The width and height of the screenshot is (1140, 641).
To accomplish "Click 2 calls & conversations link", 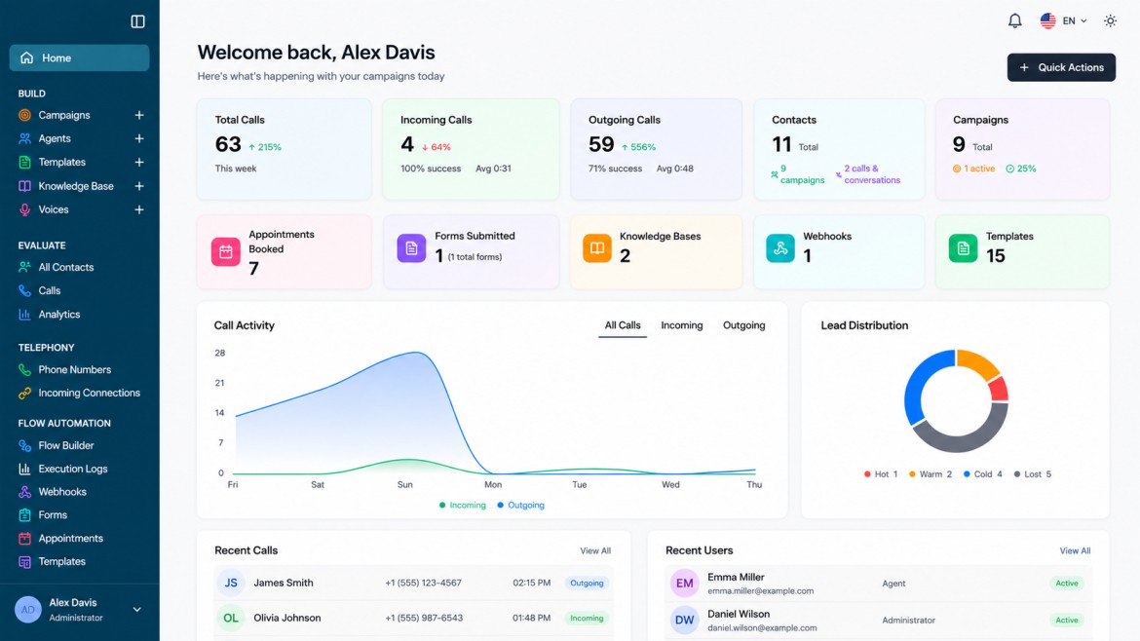I will 868,174.
